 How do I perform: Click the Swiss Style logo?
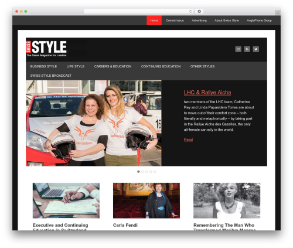[46, 49]
